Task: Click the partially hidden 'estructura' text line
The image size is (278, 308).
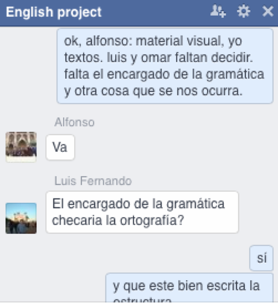Action: tap(143, 299)
